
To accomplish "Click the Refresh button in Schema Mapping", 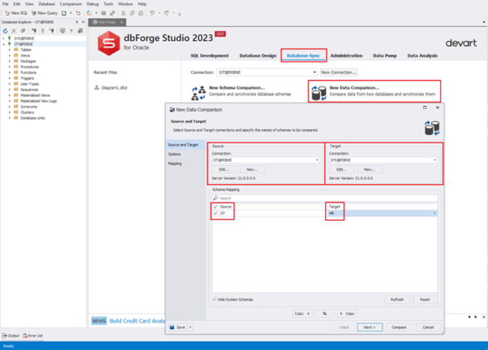I will coord(397,299).
